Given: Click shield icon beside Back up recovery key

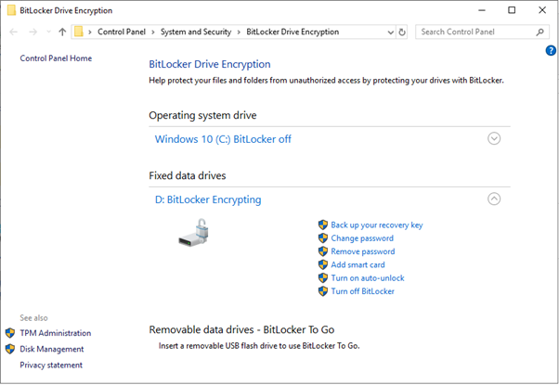Looking at the screenshot, I should pyautogui.click(x=322, y=225).
